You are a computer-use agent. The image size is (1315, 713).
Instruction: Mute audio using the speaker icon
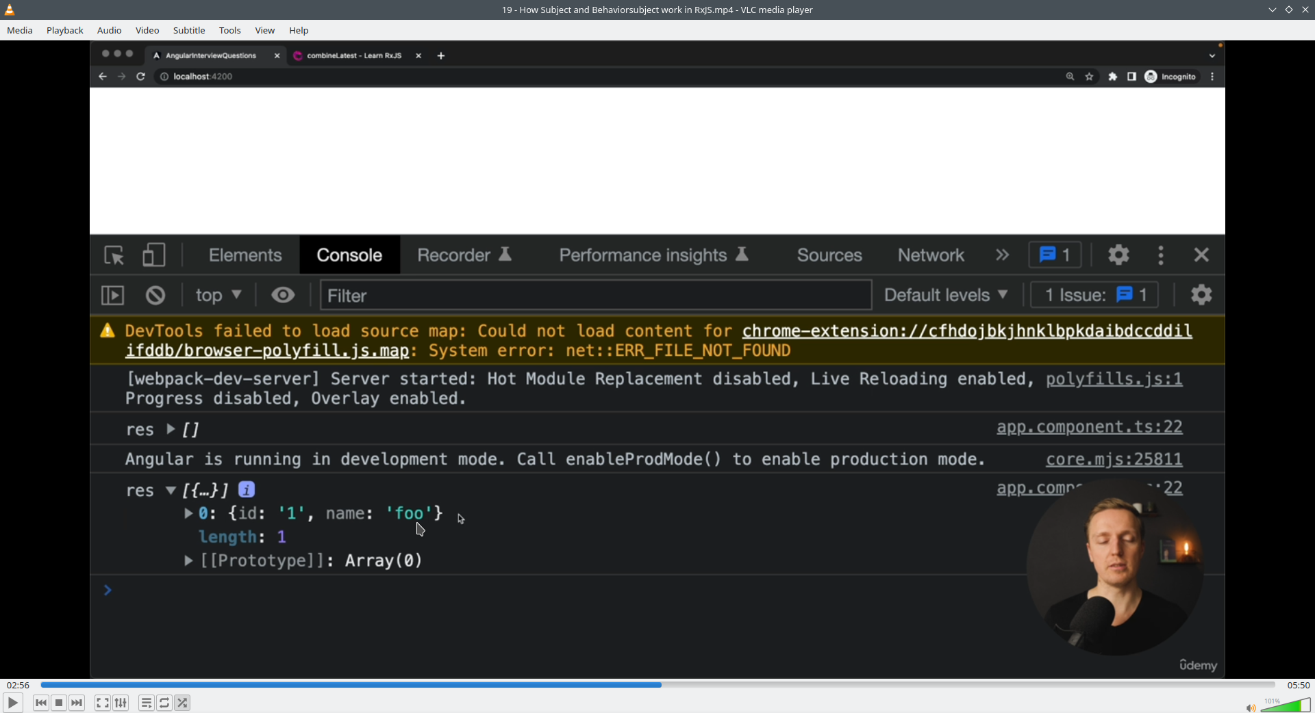pos(1250,708)
